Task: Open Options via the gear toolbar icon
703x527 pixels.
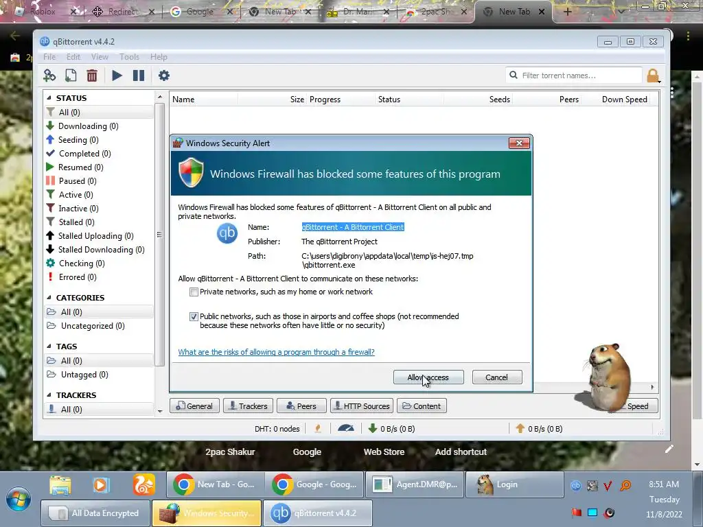Action: (164, 75)
